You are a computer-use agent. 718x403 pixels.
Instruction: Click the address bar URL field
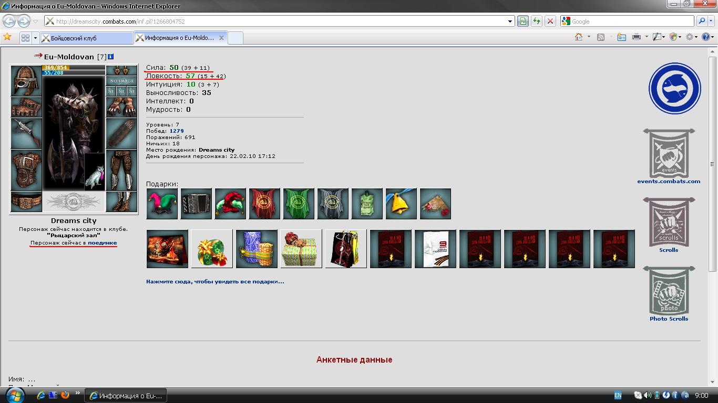click(x=280, y=22)
